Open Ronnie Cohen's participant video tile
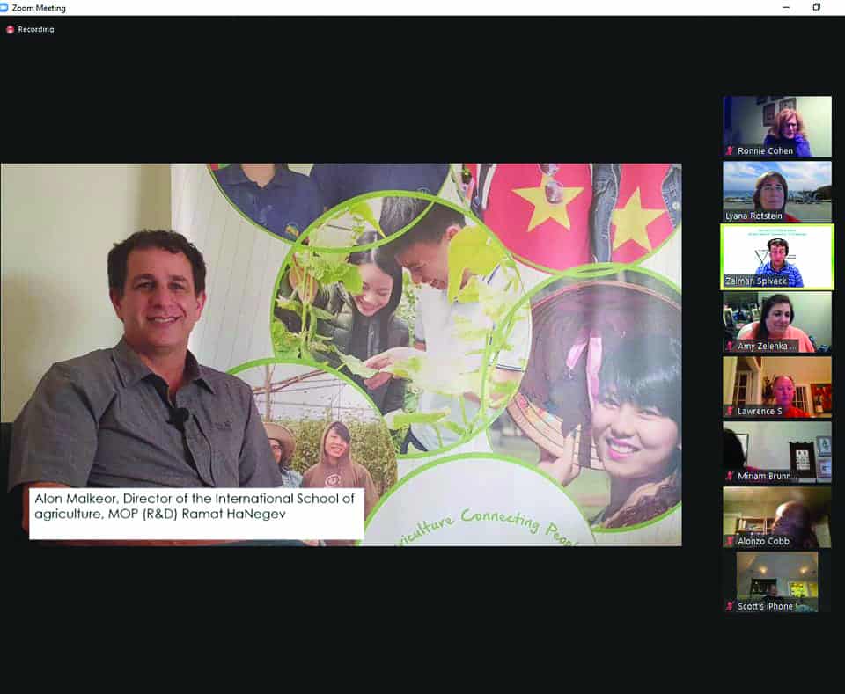This screenshot has height=694, width=845. pyautogui.click(x=777, y=121)
